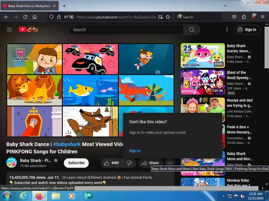Open the Firefox application hamburger menu
The image size is (269, 201).
(x=263, y=17)
